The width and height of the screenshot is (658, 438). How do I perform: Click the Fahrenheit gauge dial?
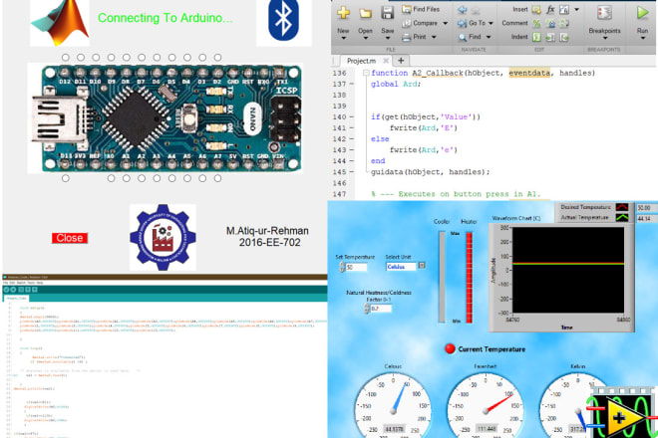click(486, 407)
